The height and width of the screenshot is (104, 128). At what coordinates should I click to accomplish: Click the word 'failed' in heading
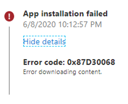97,14
